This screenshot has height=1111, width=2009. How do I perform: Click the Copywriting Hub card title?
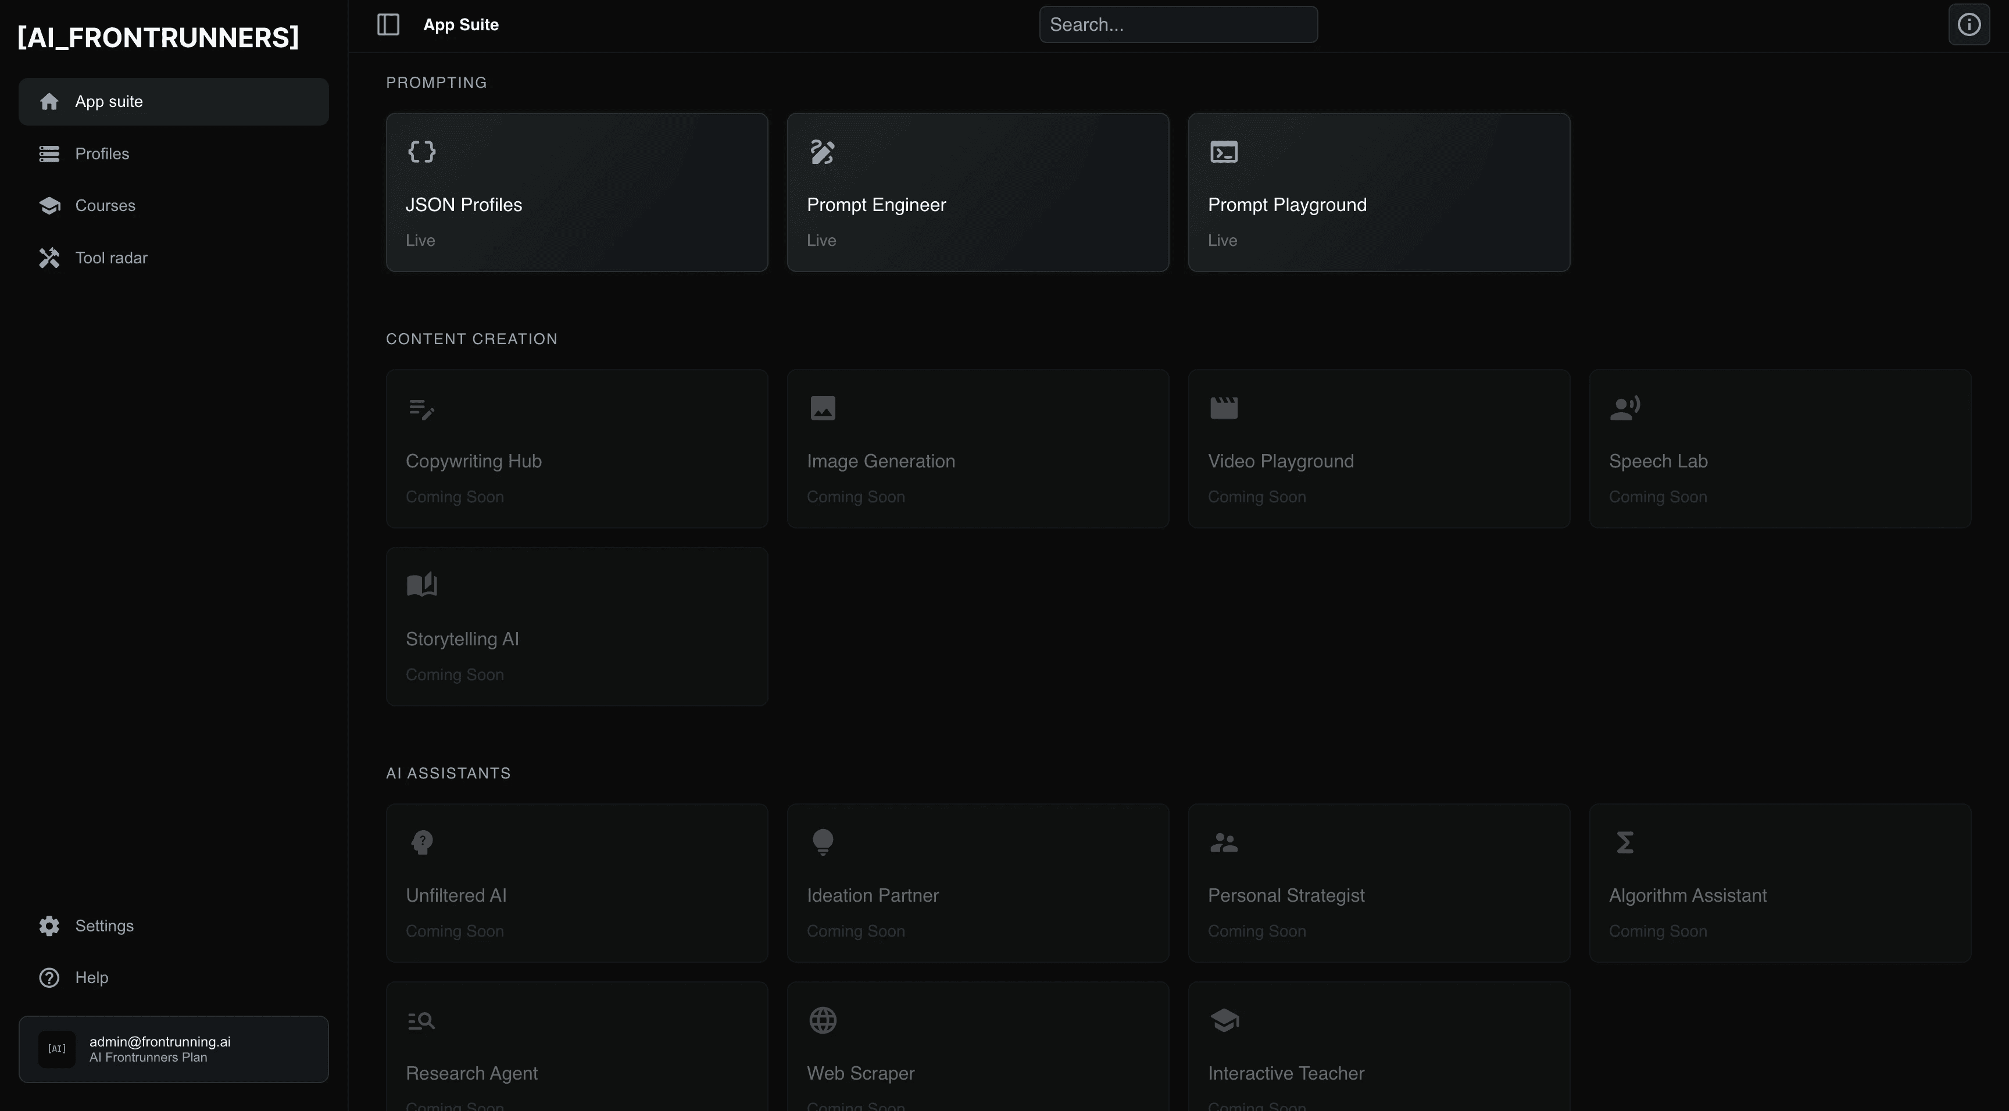click(x=473, y=461)
